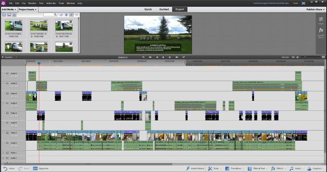This screenshot has width=327, height=172.
Task: Click the Redo button
Action: 24,168
